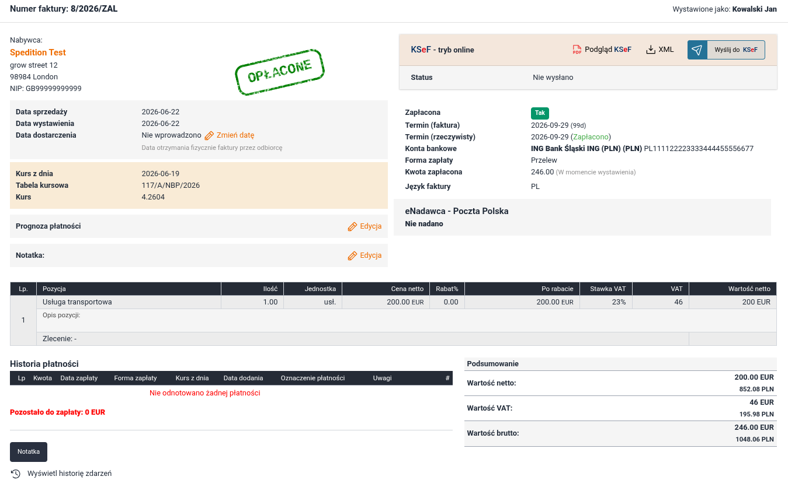The image size is (788, 487).
Task: Edit the Prognoza płatności section
Action: 370,226
